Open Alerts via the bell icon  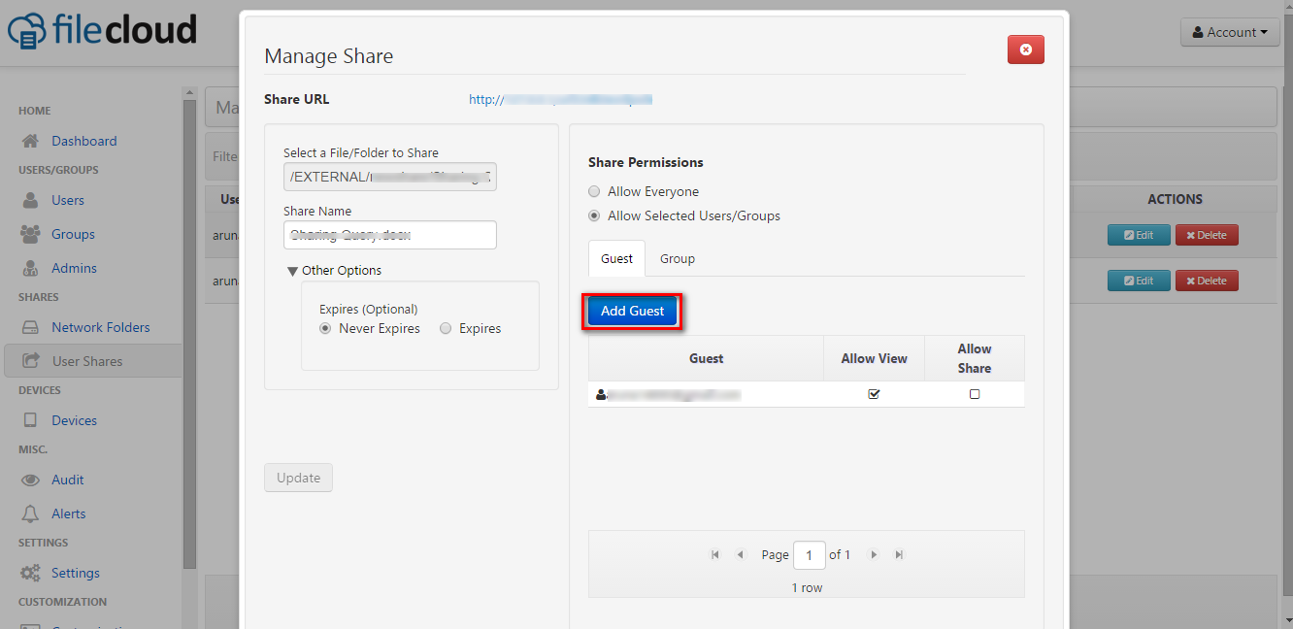(30, 513)
